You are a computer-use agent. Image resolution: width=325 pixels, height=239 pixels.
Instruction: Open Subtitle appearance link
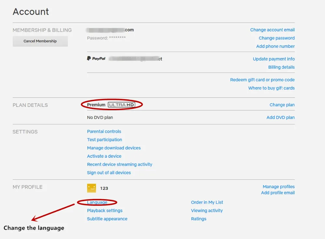(107, 219)
